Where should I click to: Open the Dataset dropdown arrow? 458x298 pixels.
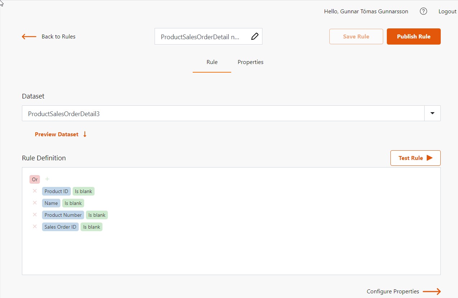coord(432,113)
